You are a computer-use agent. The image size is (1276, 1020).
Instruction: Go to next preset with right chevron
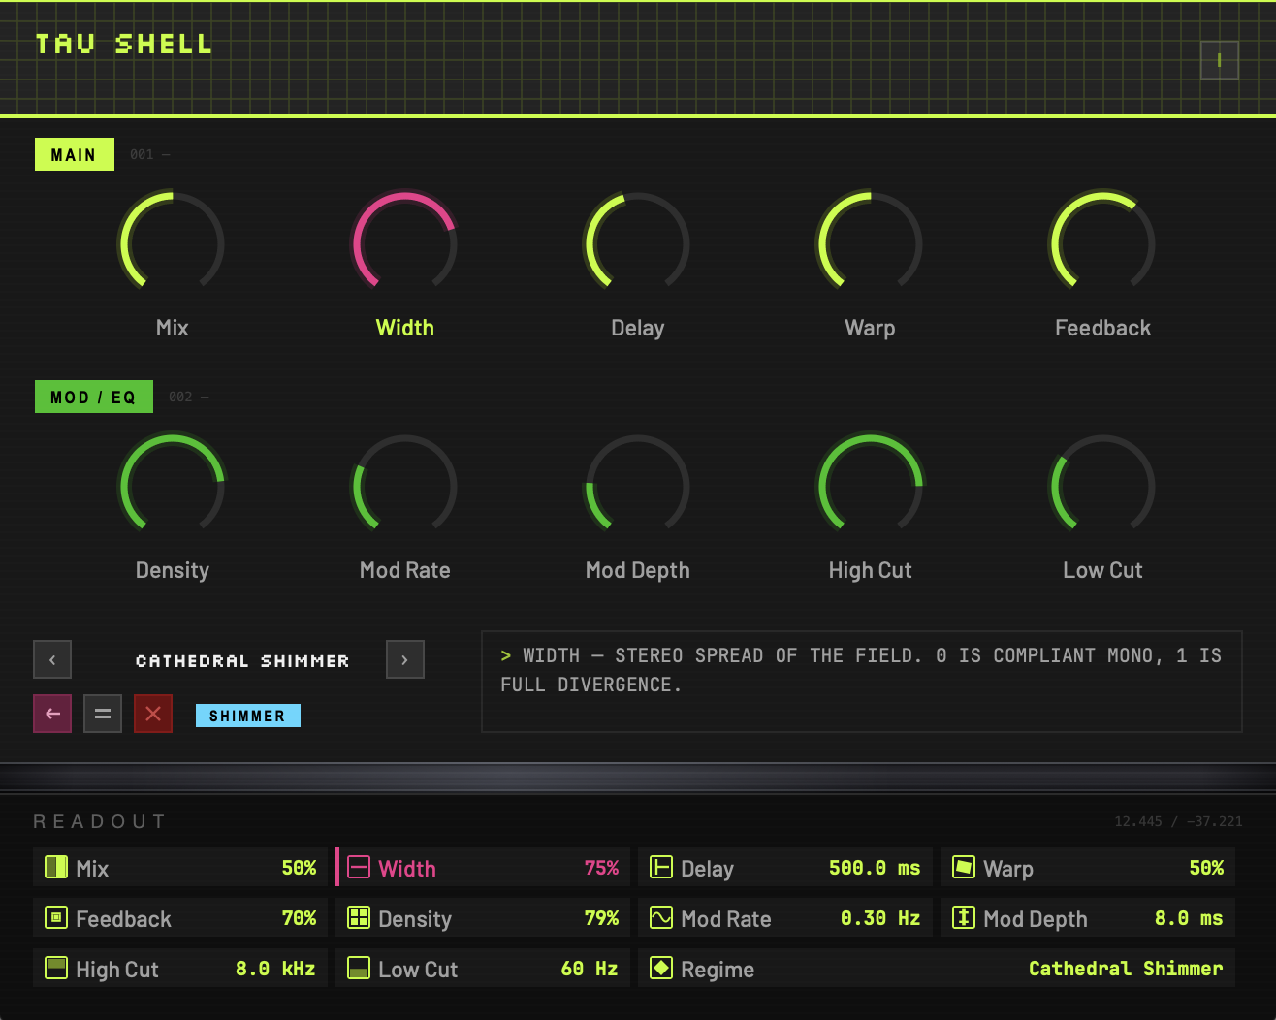(x=405, y=659)
